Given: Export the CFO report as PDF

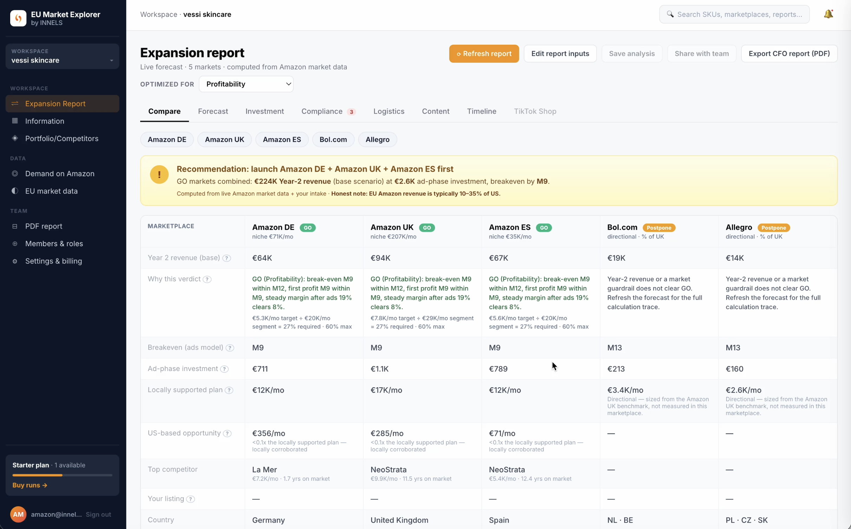Looking at the screenshot, I should [x=789, y=53].
